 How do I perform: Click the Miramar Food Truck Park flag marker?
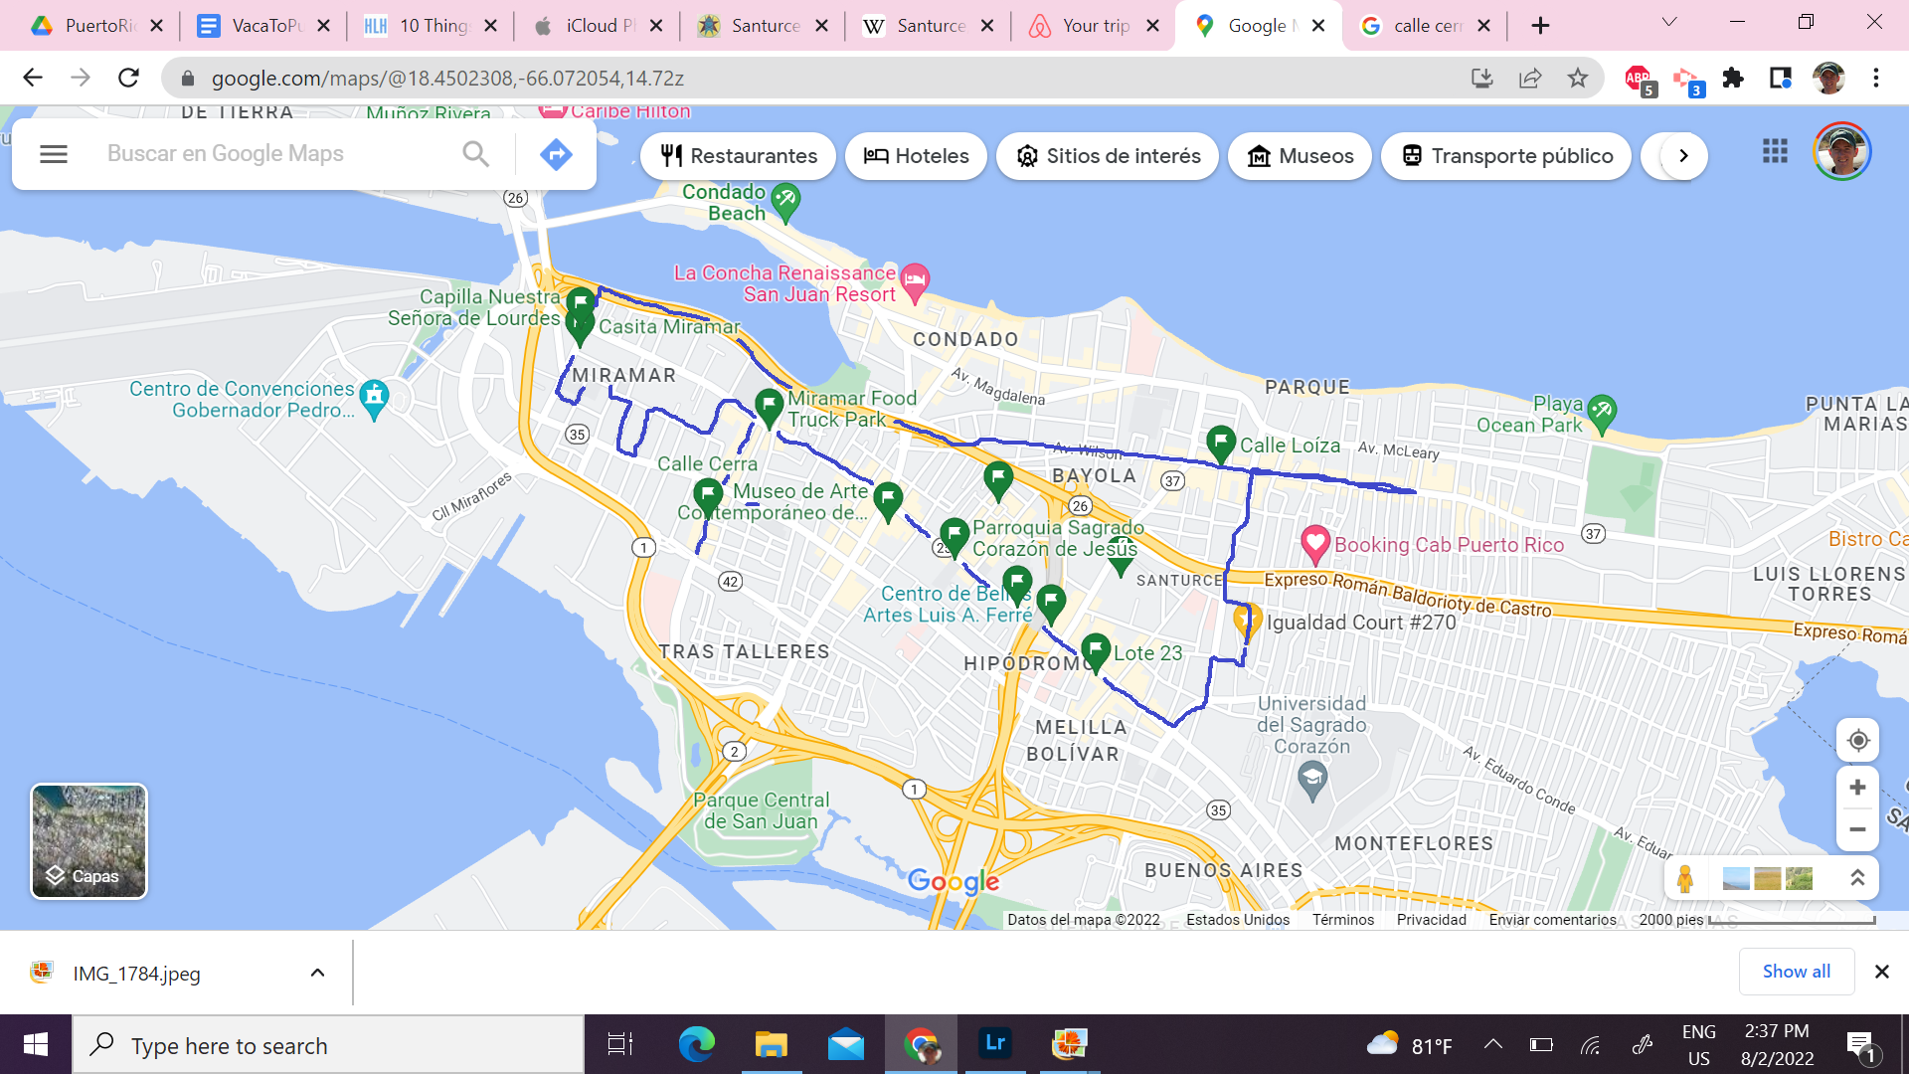pyautogui.click(x=769, y=406)
